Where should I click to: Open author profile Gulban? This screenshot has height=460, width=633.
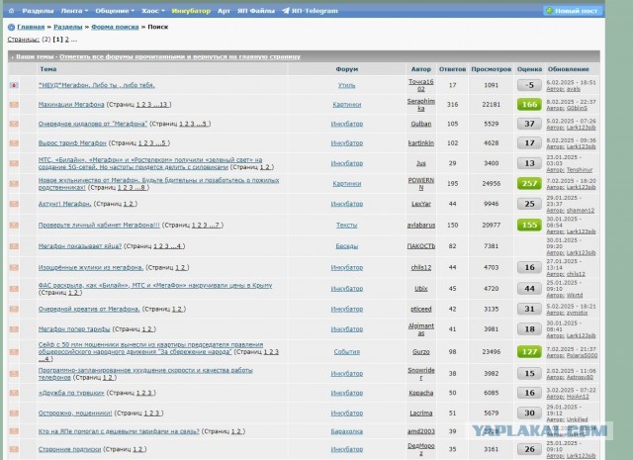pyautogui.click(x=421, y=124)
